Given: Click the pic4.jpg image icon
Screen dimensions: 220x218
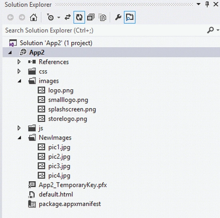Looking at the screenshot, I should coord(42,175).
